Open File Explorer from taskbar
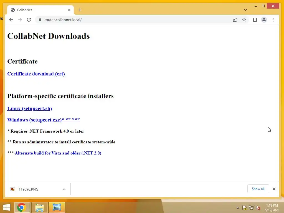The image size is (284, 213). coord(39,207)
